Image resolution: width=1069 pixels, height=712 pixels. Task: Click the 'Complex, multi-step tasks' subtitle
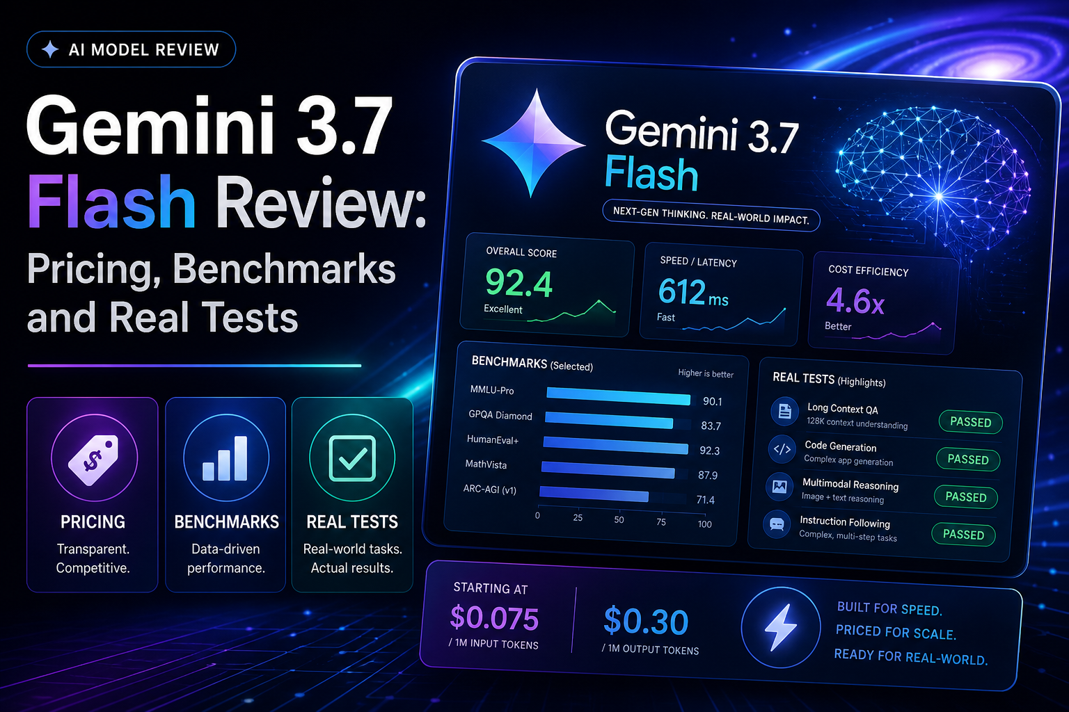848,536
